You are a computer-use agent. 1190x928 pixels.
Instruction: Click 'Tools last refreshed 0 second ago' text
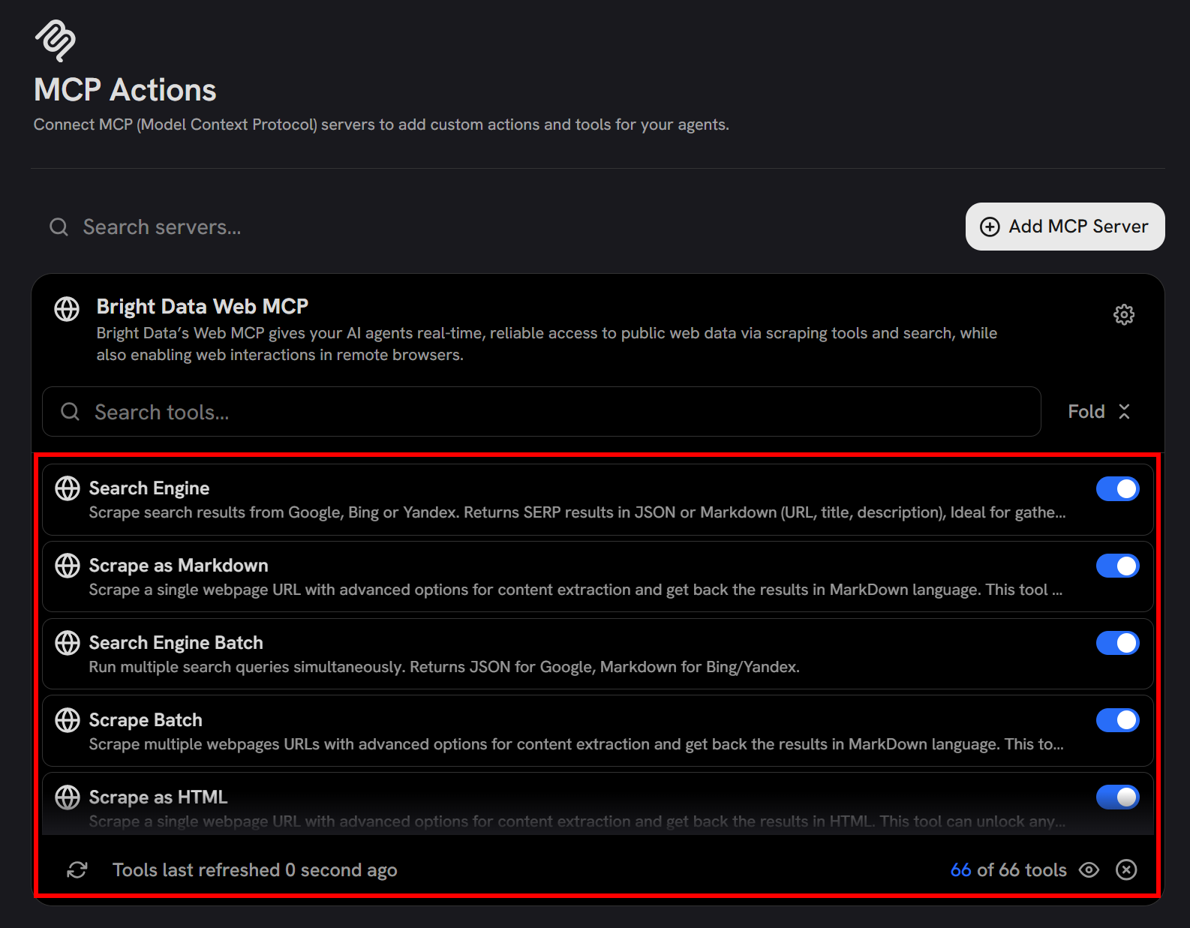pyautogui.click(x=255, y=869)
